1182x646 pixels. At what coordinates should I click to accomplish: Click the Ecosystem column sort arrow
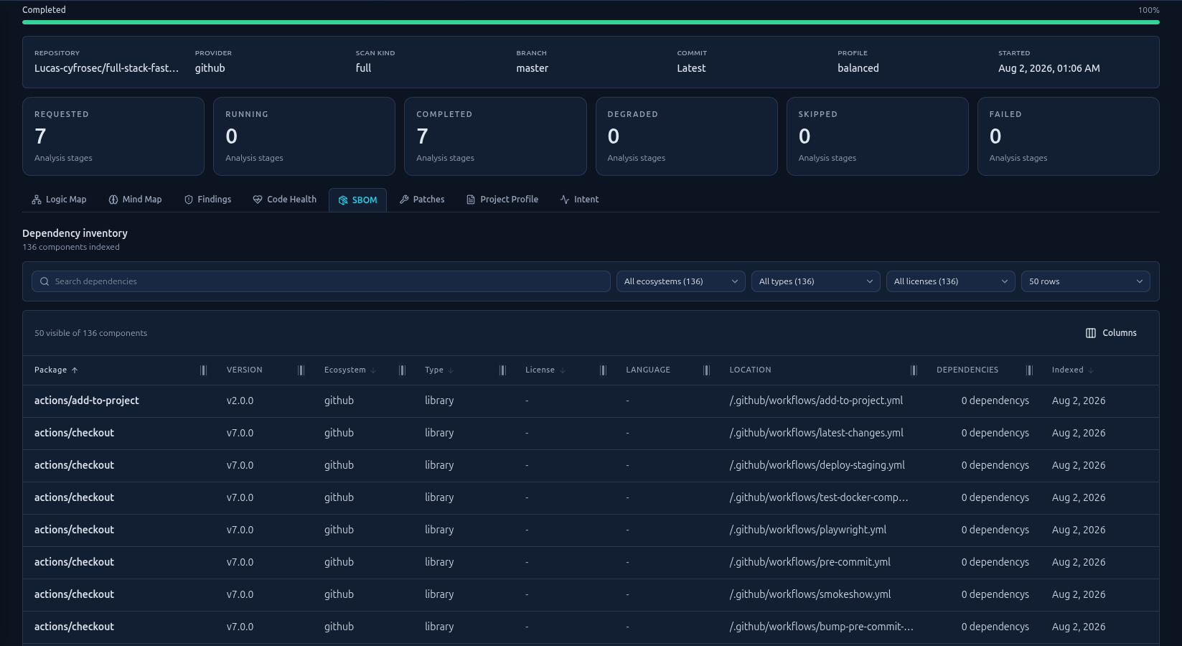tap(373, 370)
